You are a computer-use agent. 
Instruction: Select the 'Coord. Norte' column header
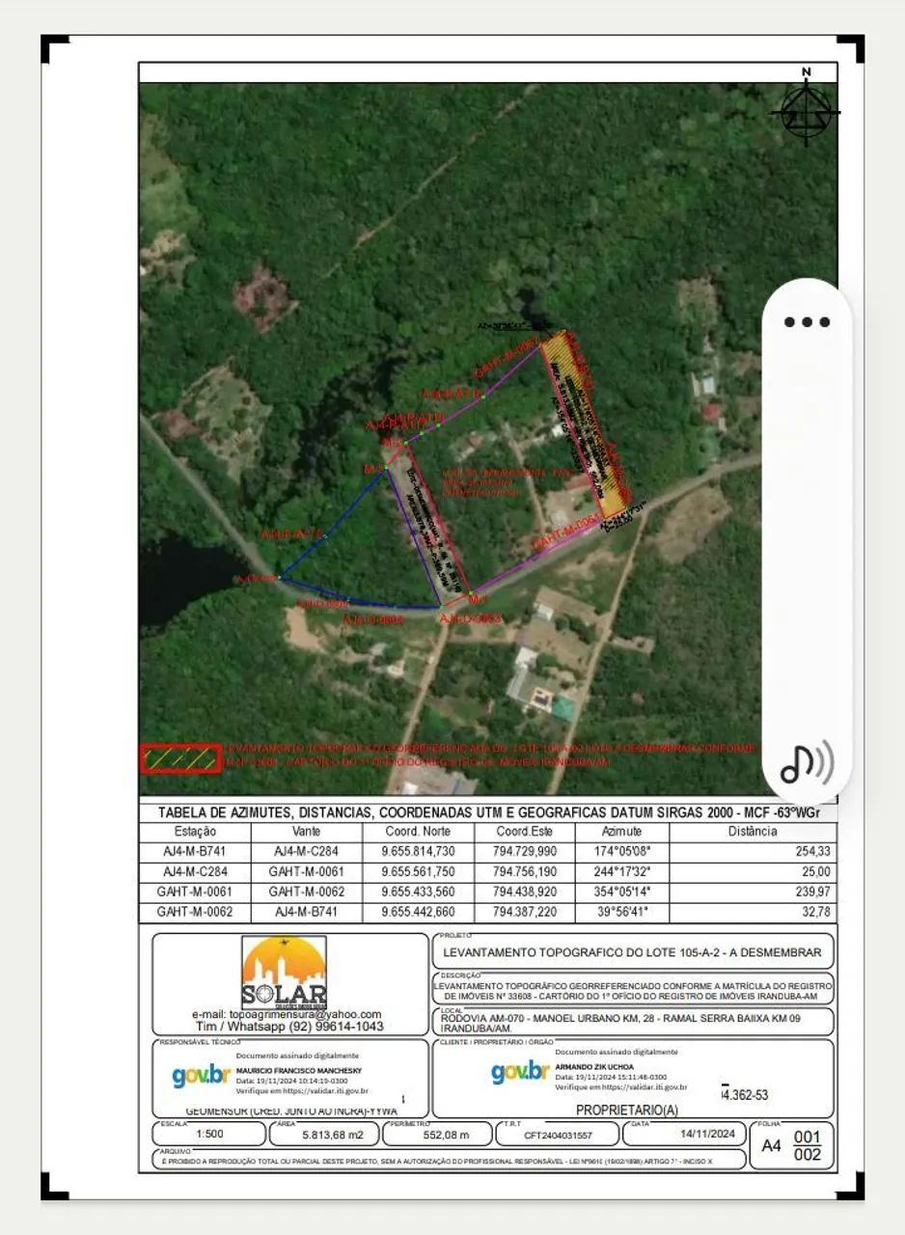pyautogui.click(x=418, y=832)
